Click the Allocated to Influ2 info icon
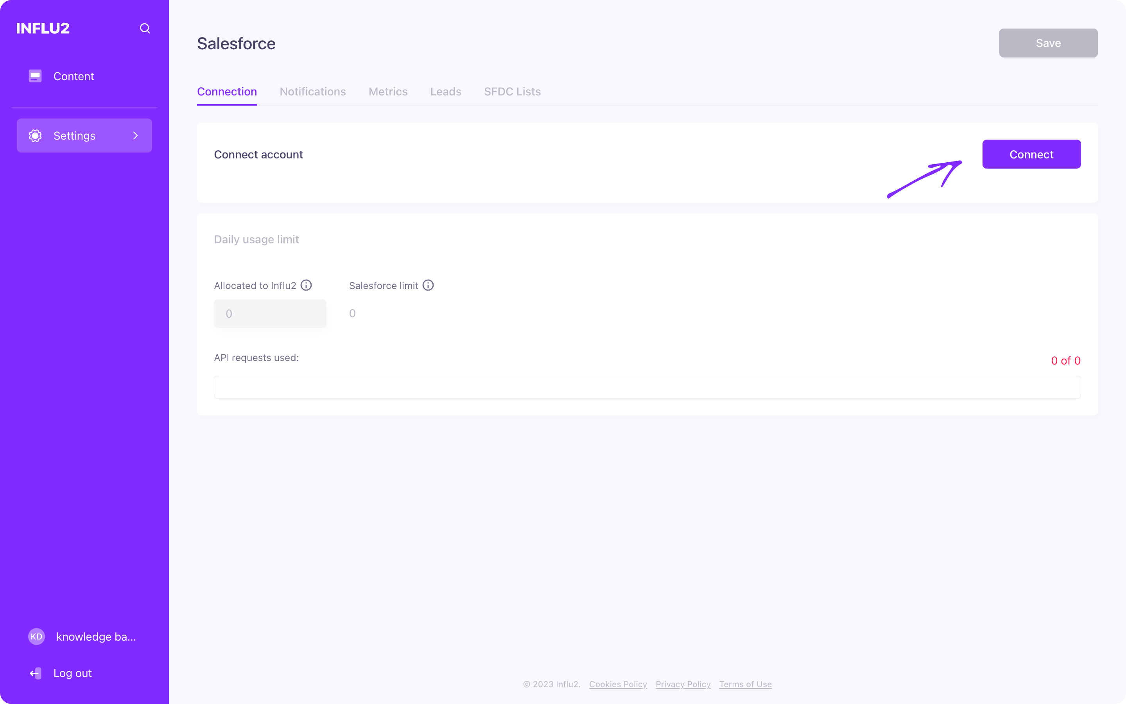The width and height of the screenshot is (1126, 704). point(306,285)
